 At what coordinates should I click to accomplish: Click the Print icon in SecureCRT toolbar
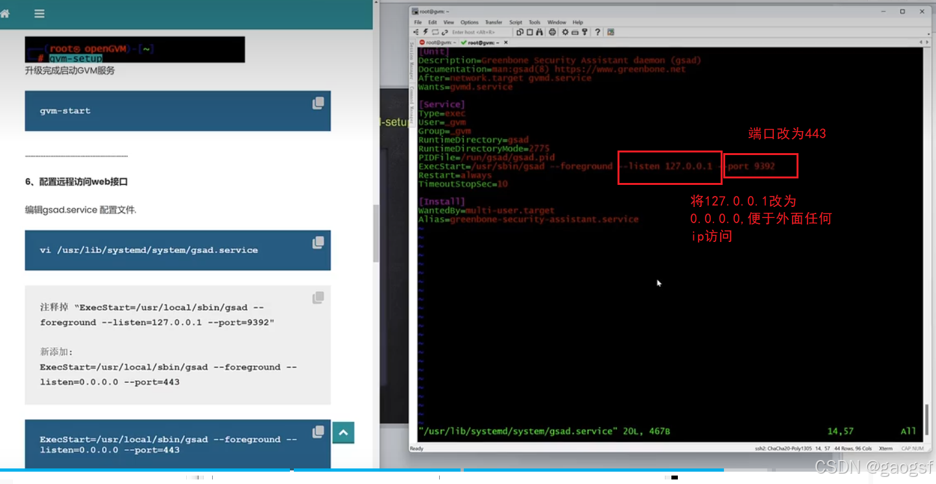552,32
